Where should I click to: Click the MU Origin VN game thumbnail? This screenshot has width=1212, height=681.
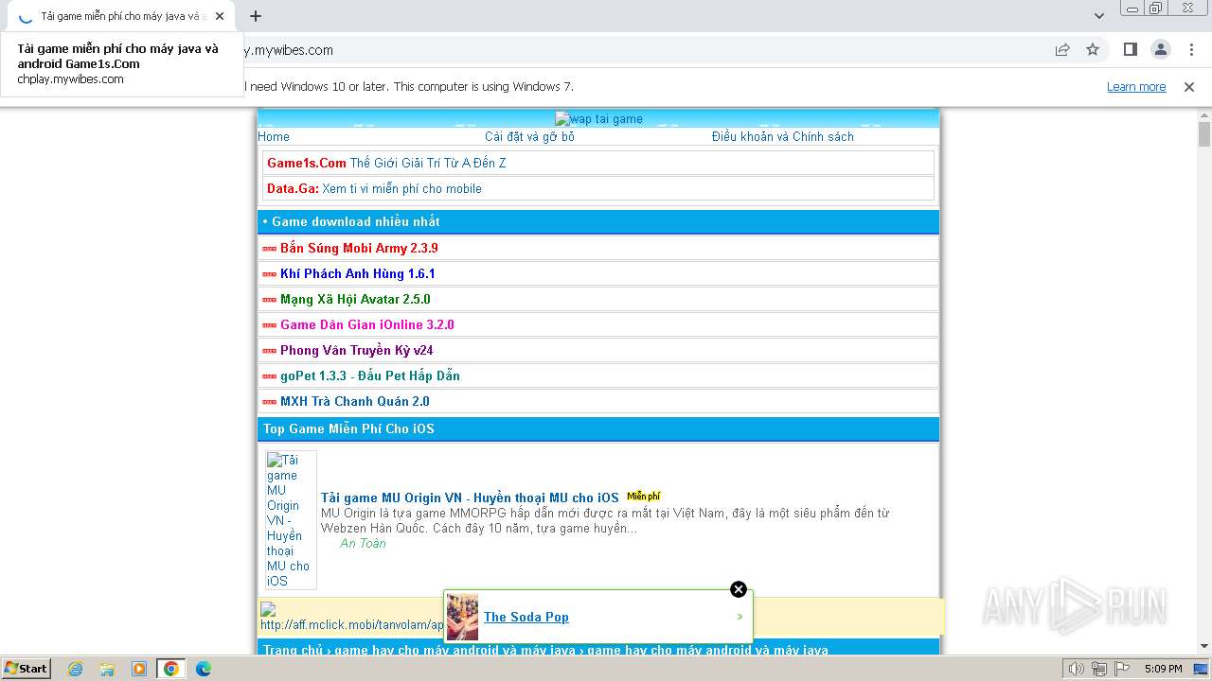[290, 520]
